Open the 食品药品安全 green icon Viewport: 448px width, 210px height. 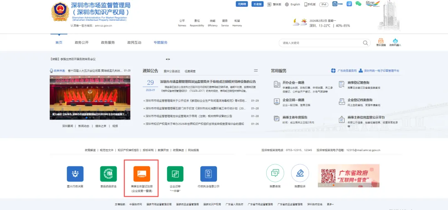[x=108, y=174]
